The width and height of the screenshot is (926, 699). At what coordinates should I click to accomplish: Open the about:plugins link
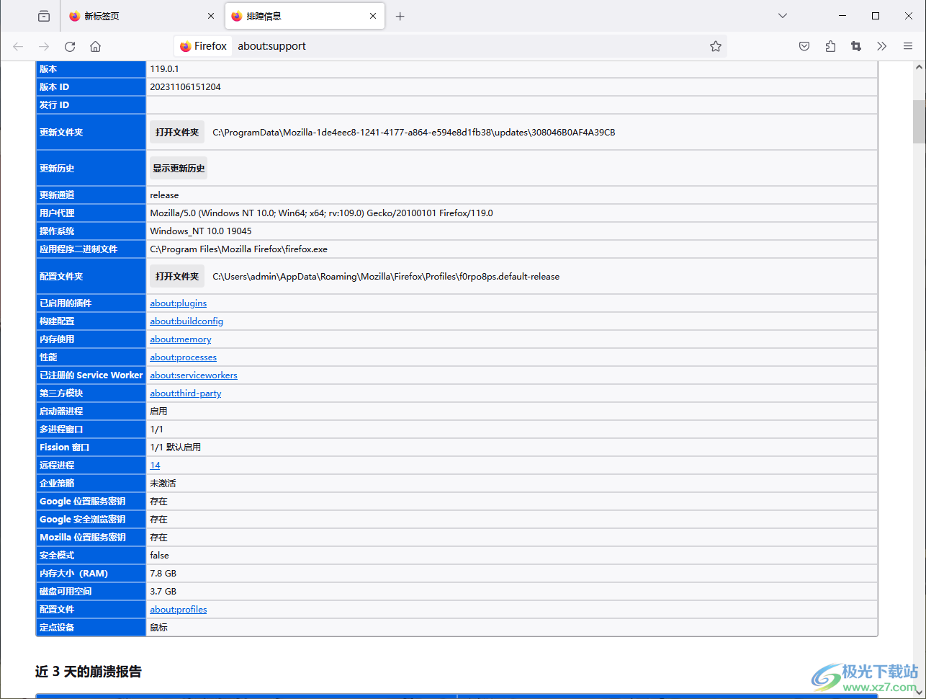click(179, 303)
